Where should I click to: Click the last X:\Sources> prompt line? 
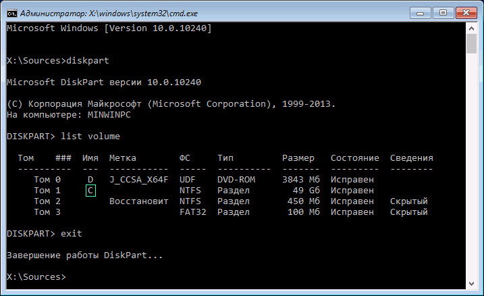click(x=35, y=277)
